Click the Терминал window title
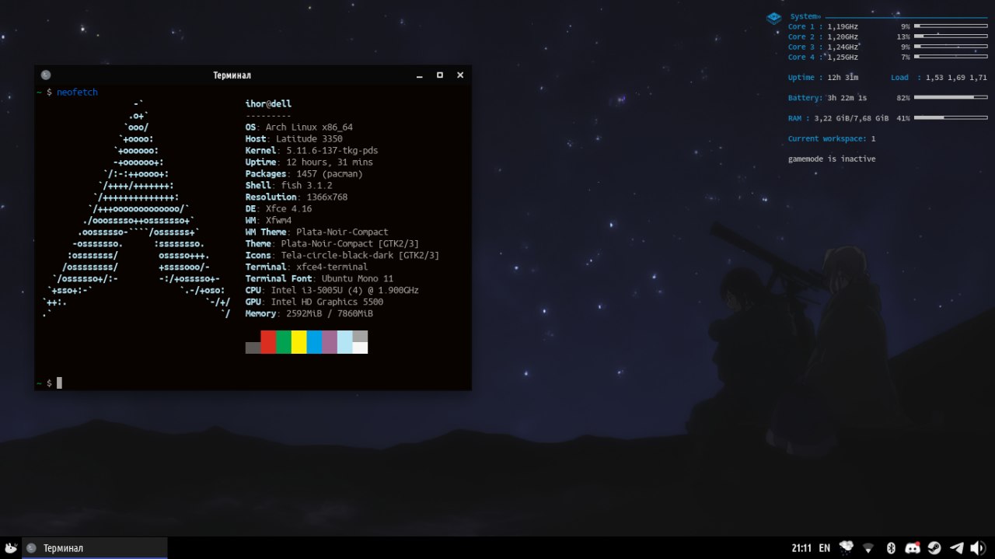Screen dimensions: 995x559 (232, 75)
